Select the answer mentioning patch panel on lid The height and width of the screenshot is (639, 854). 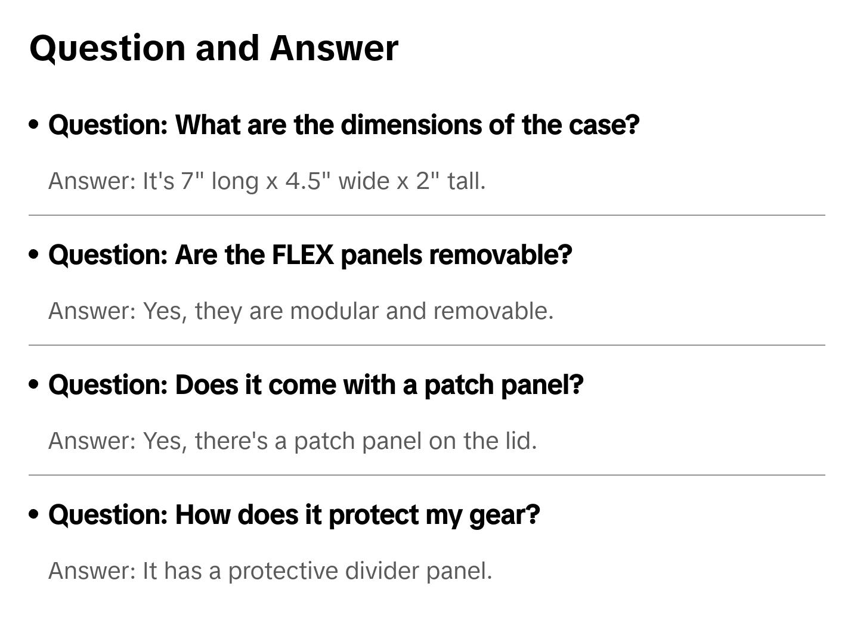292,441
